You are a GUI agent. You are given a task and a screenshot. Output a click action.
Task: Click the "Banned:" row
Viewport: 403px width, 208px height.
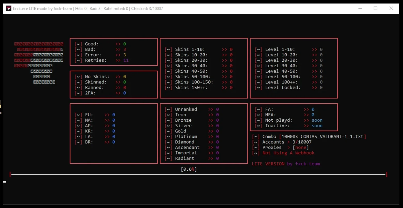click(x=100, y=88)
